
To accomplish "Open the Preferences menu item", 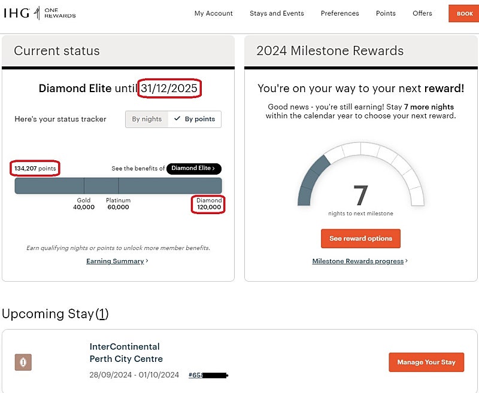I will (339, 13).
